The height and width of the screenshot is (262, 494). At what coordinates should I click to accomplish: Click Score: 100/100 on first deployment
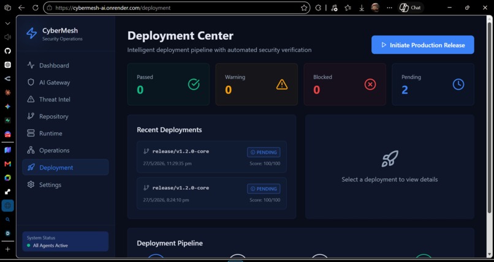(265, 163)
